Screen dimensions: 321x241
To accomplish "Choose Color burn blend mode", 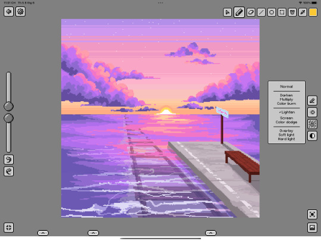I will 287,104.
